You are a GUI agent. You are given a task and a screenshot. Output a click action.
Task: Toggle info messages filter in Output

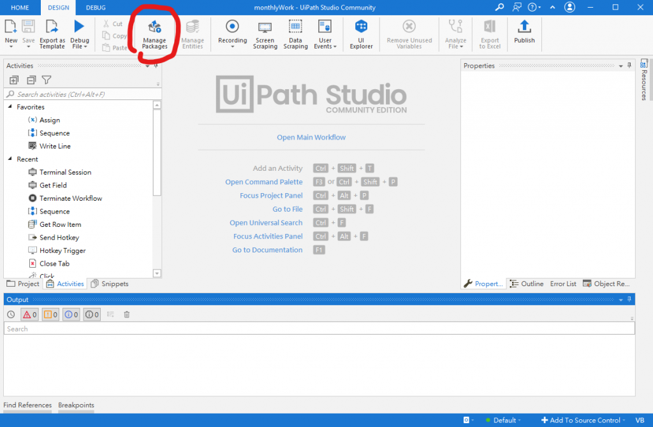point(71,315)
